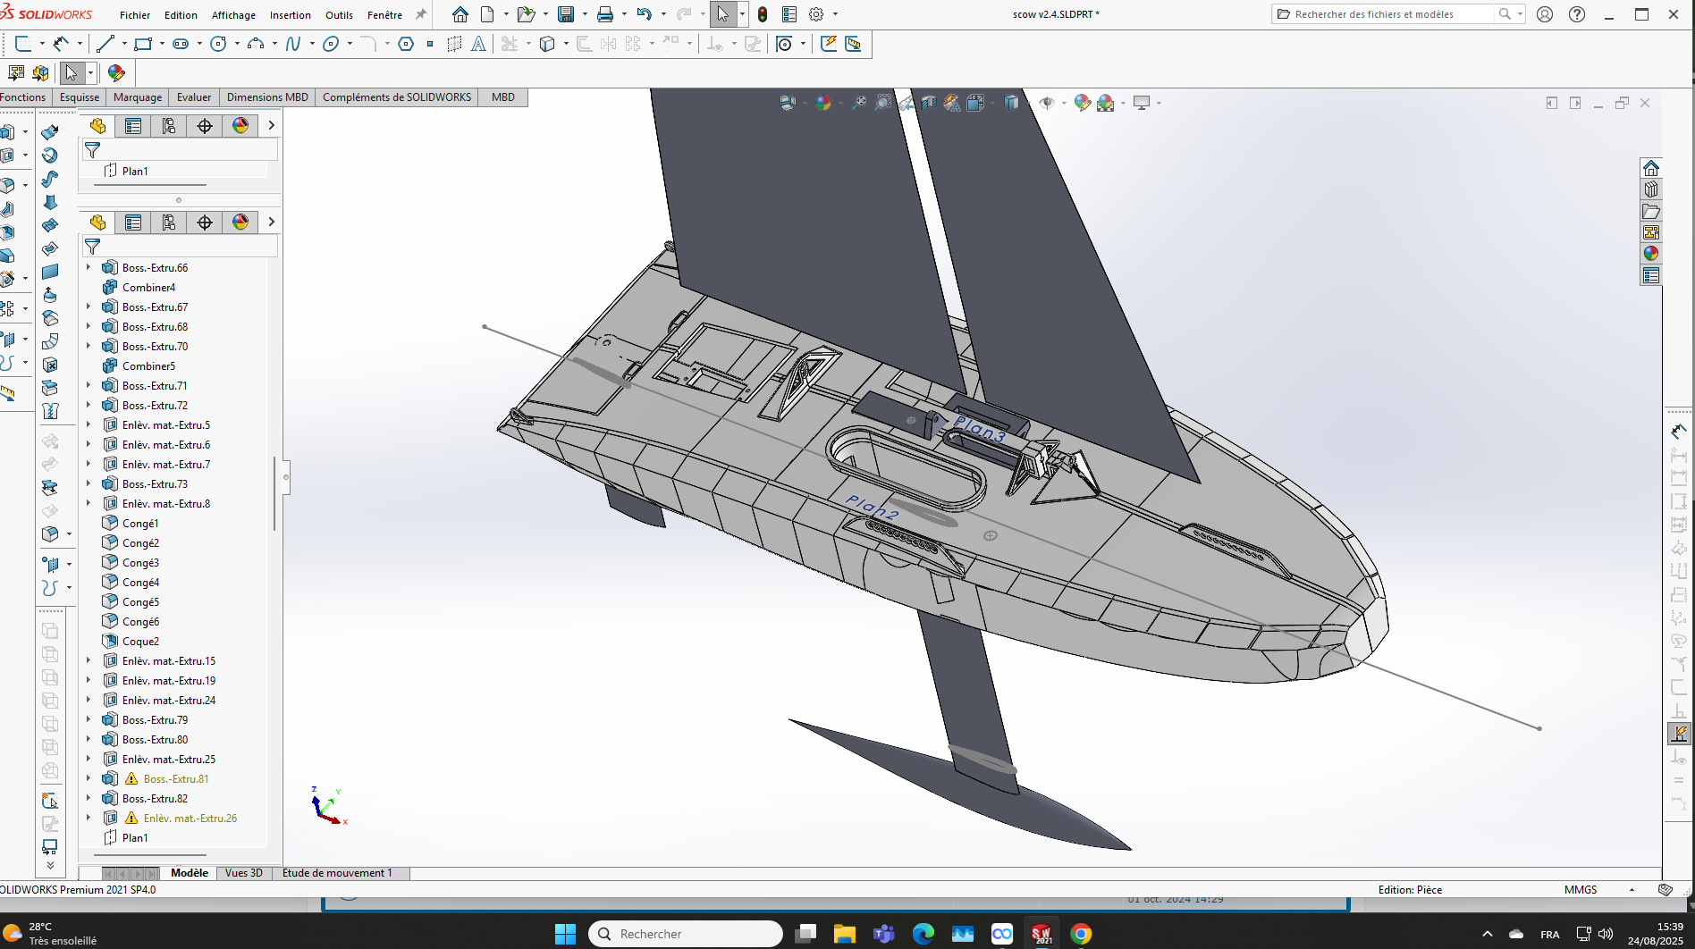Screen dimensions: 1695x949
Task: Click the Help question mark icon
Action: point(1577,14)
